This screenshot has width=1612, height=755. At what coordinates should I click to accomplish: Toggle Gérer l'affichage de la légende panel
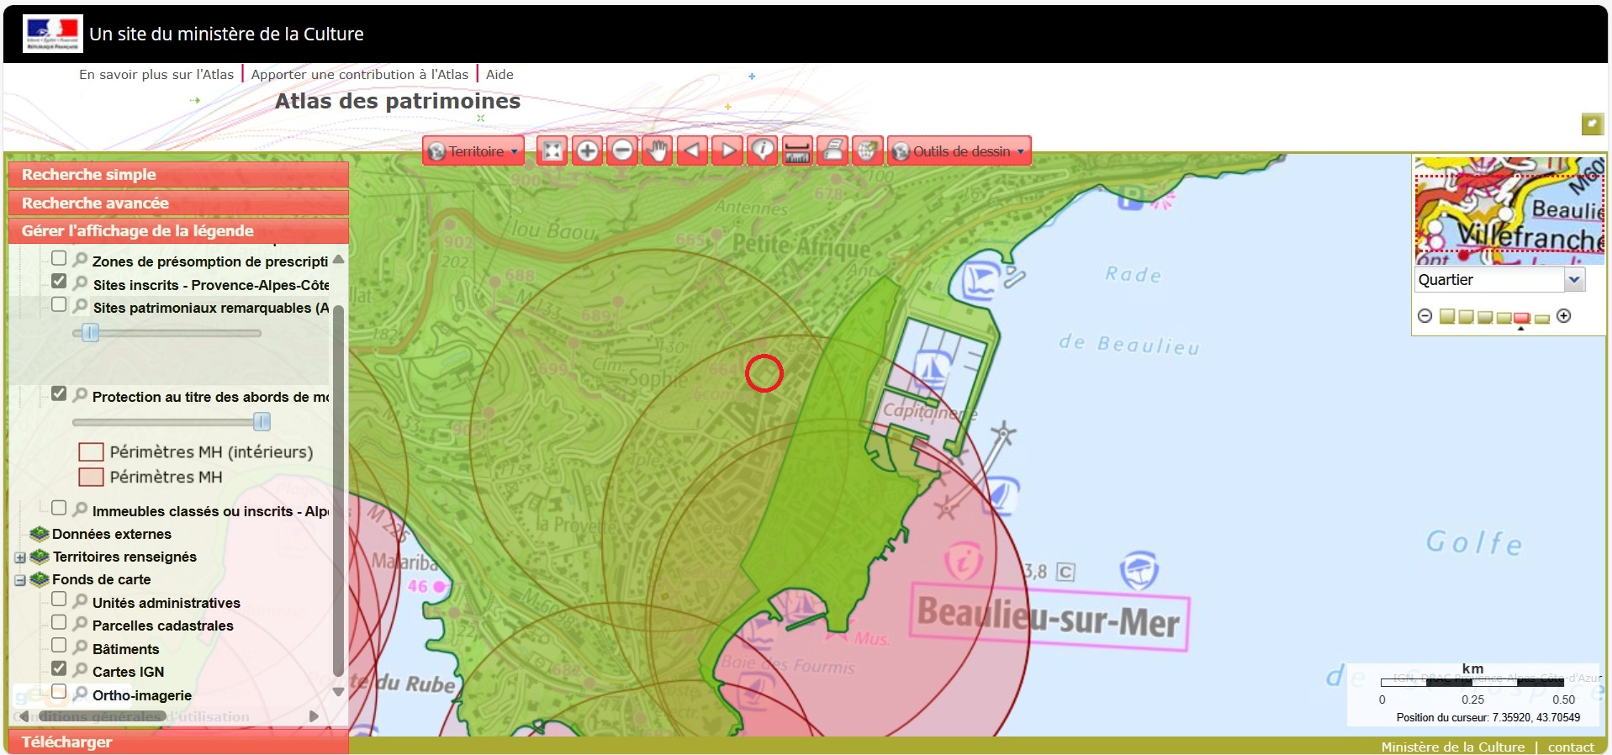click(x=178, y=231)
